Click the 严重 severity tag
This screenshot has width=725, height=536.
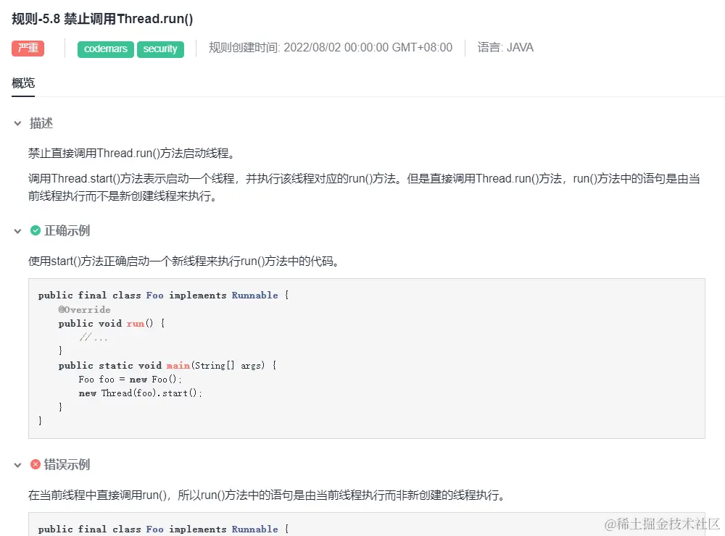click(28, 48)
